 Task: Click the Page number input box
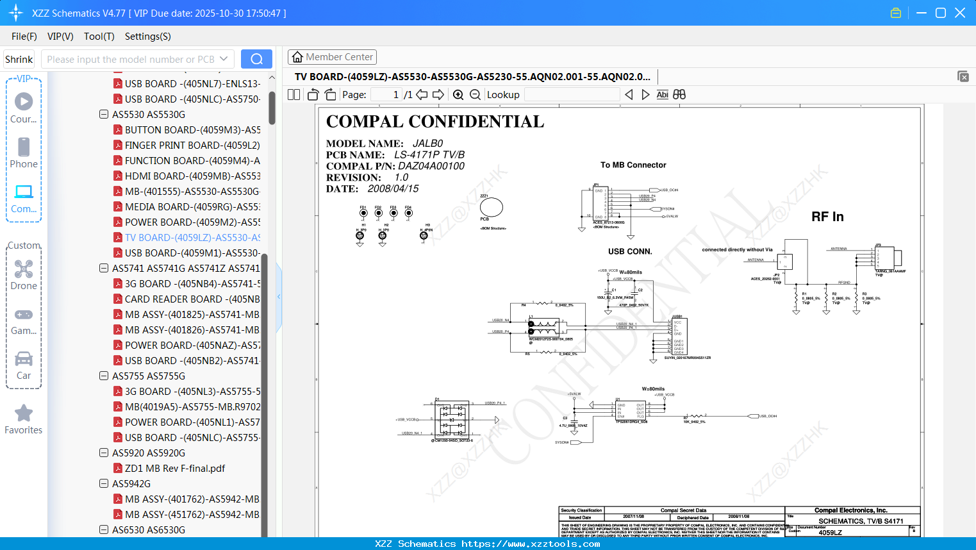[386, 94]
